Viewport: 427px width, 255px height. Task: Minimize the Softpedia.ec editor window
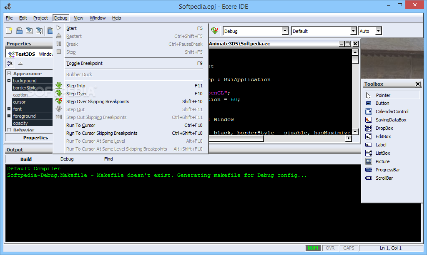coord(342,44)
